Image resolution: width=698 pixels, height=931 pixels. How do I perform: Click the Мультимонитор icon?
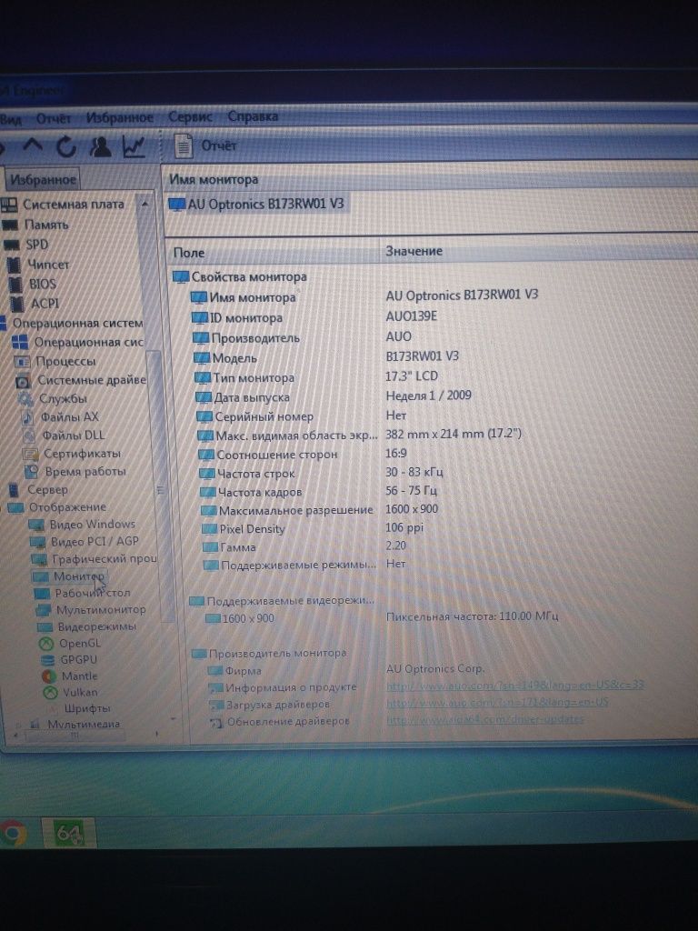[x=44, y=610]
